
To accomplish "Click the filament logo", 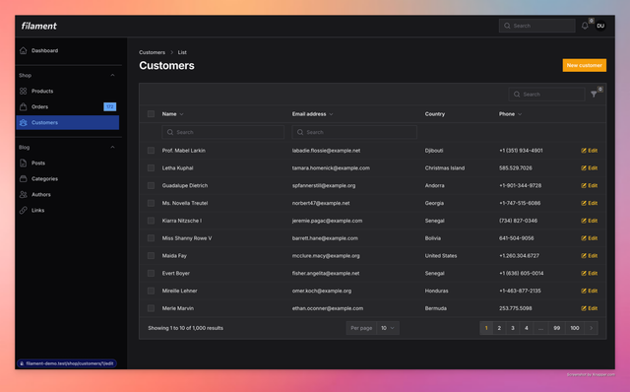I will [39, 26].
